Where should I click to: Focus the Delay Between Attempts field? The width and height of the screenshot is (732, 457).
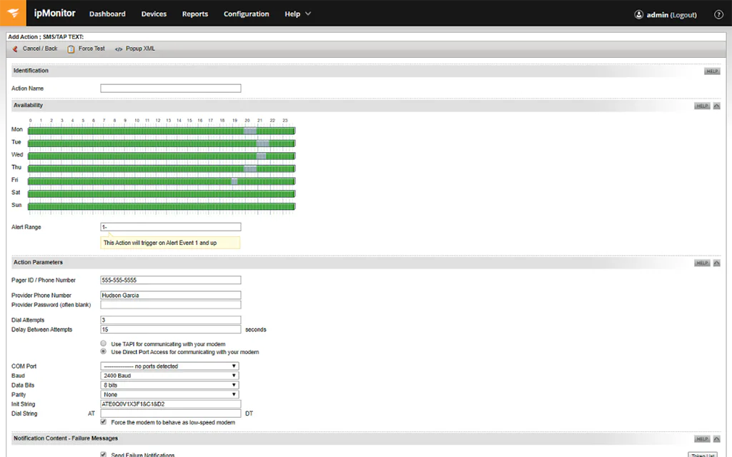tap(171, 330)
